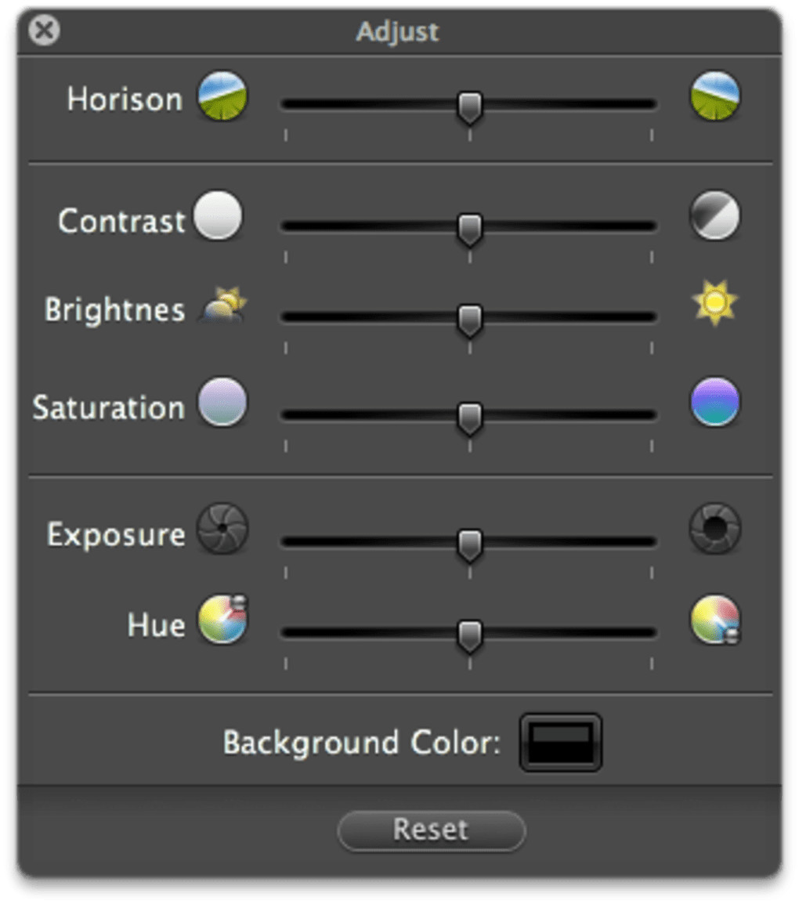Close the Adjust panel
The width and height of the screenshot is (799, 904).
tap(44, 31)
